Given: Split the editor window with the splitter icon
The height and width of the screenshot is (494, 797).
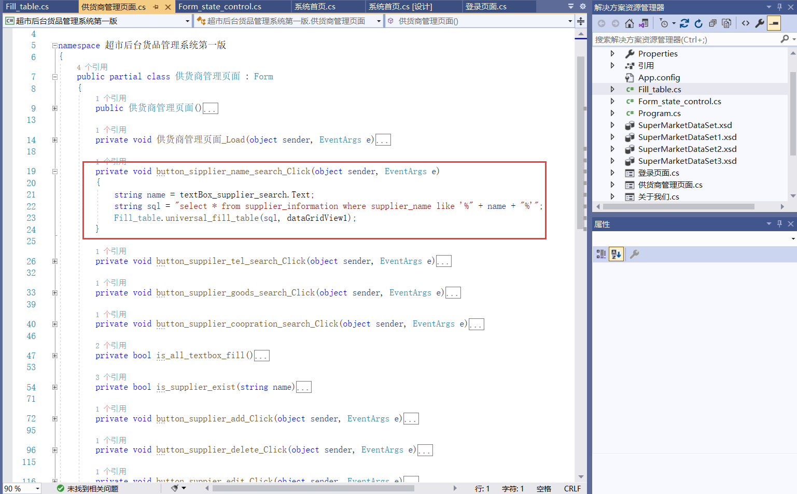Looking at the screenshot, I should [x=581, y=21].
